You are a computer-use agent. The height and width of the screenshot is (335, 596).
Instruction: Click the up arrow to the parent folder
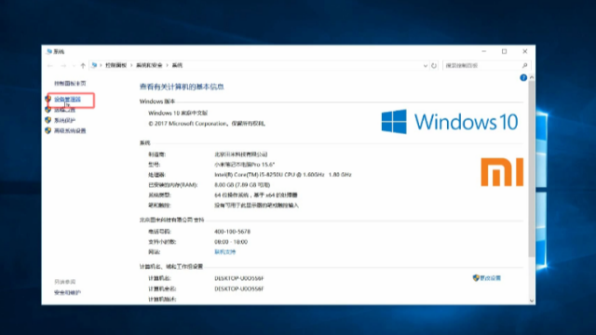[x=83, y=66]
